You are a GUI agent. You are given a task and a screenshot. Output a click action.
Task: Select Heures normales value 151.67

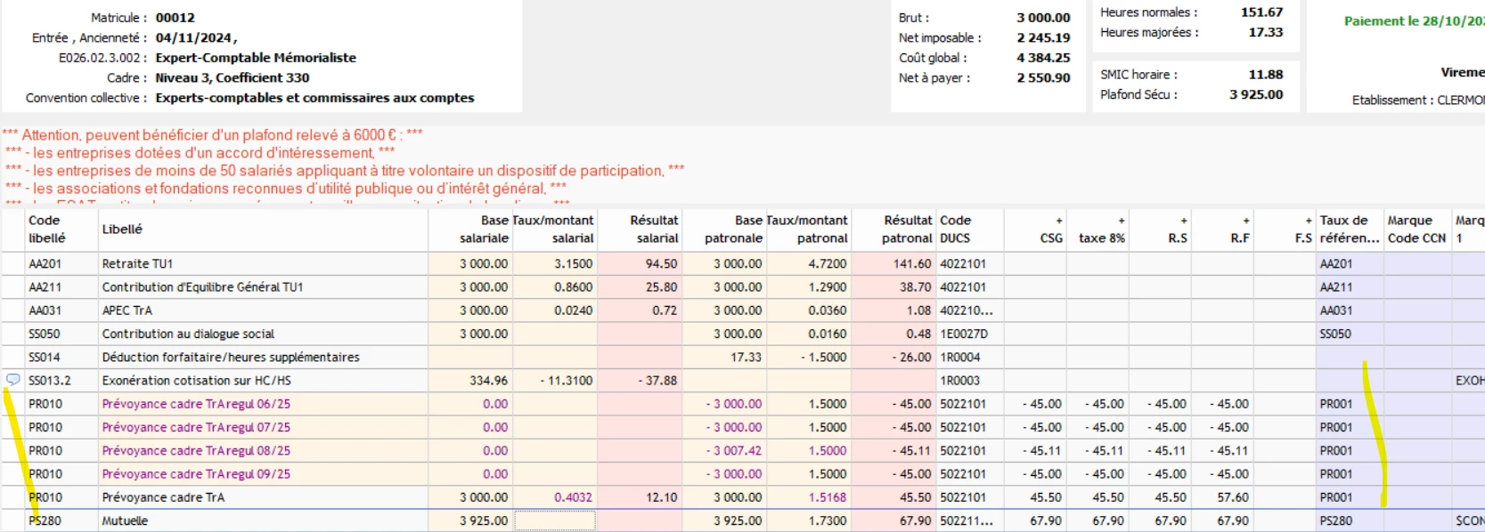tap(1261, 12)
